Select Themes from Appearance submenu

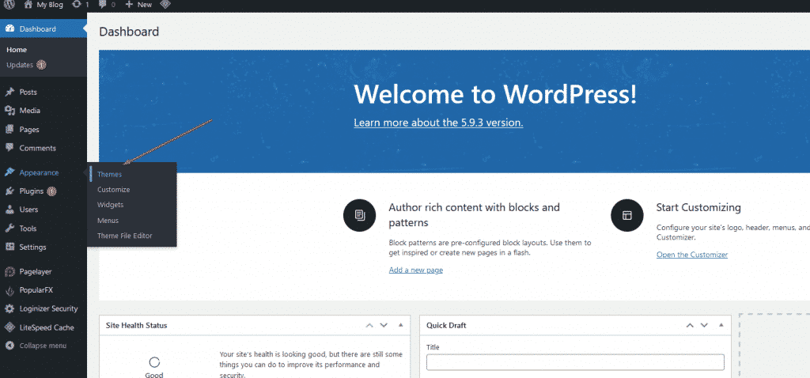[x=109, y=174]
